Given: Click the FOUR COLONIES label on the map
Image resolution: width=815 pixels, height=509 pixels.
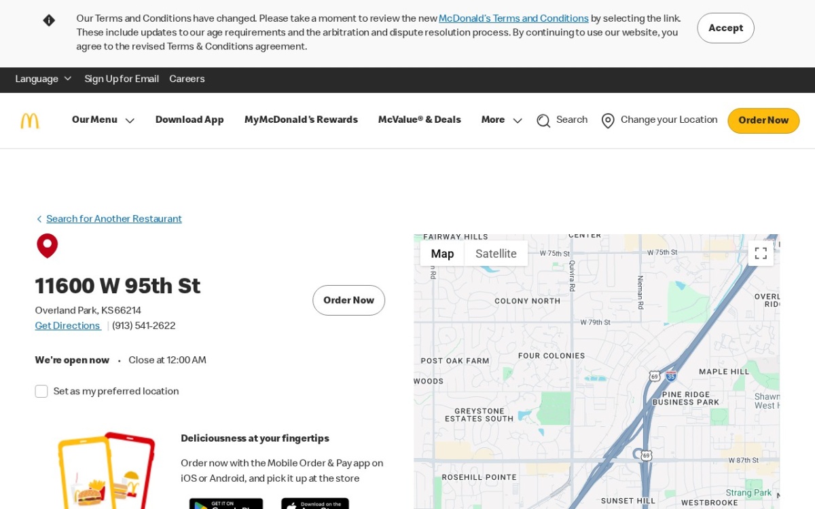Looking at the screenshot, I should click(x=551, y=356).
